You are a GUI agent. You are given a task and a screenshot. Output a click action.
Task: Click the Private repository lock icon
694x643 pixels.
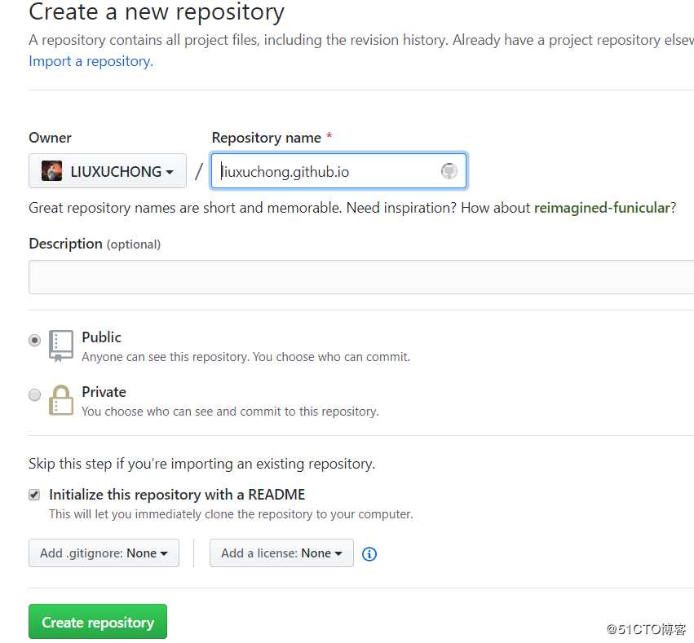[x=61, y=399]
